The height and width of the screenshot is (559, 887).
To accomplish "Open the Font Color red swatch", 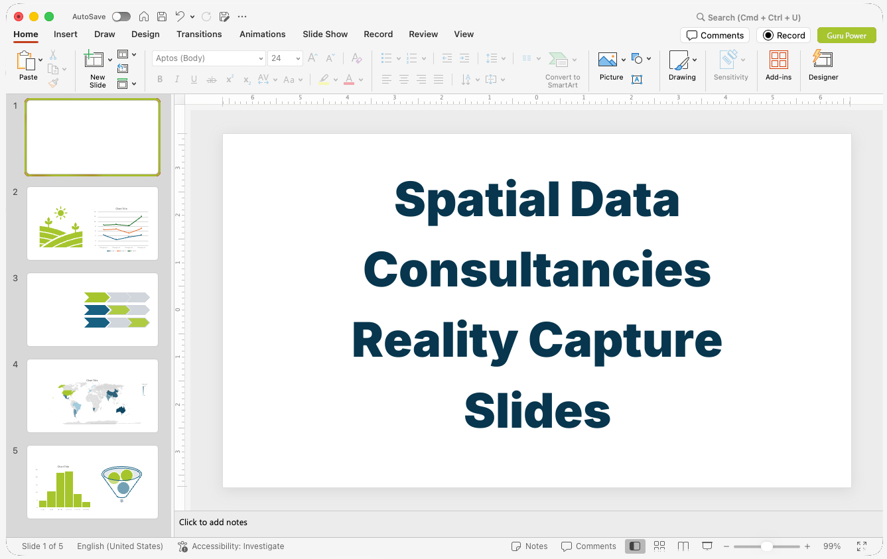I will (x=349, y=80).
